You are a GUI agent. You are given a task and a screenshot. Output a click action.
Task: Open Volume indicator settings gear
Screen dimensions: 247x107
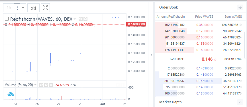pos(46,85)
